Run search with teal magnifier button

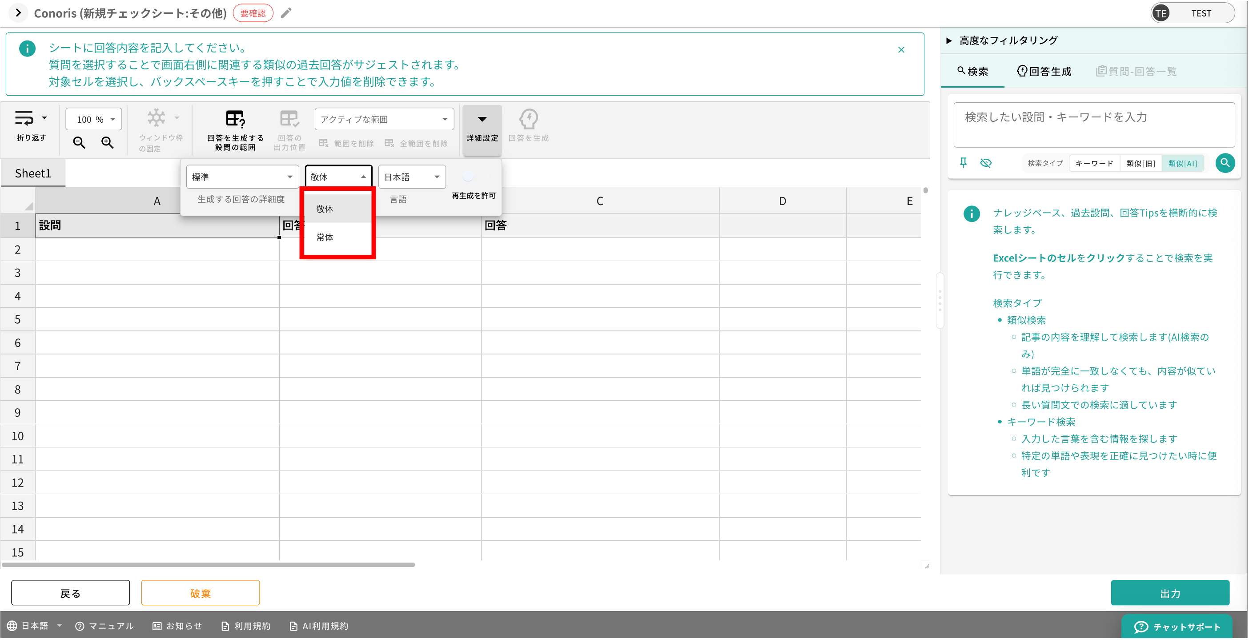[x=1225, y=163]
